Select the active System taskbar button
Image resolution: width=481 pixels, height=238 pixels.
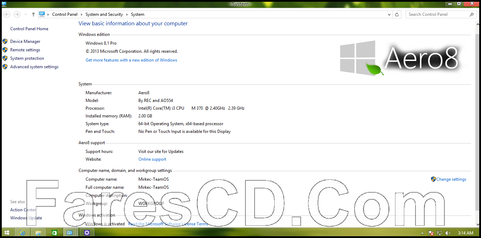coord(70,233)
